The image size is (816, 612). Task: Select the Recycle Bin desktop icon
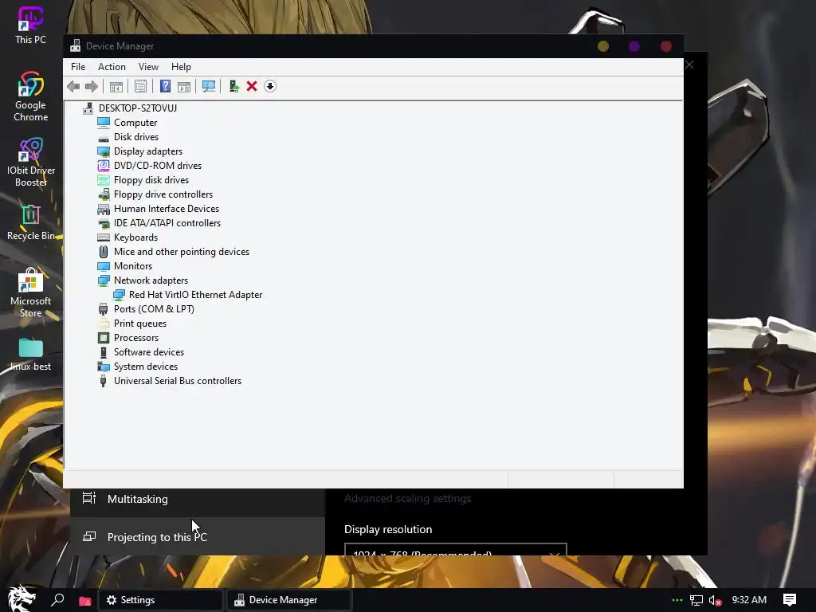click(31, 223)
